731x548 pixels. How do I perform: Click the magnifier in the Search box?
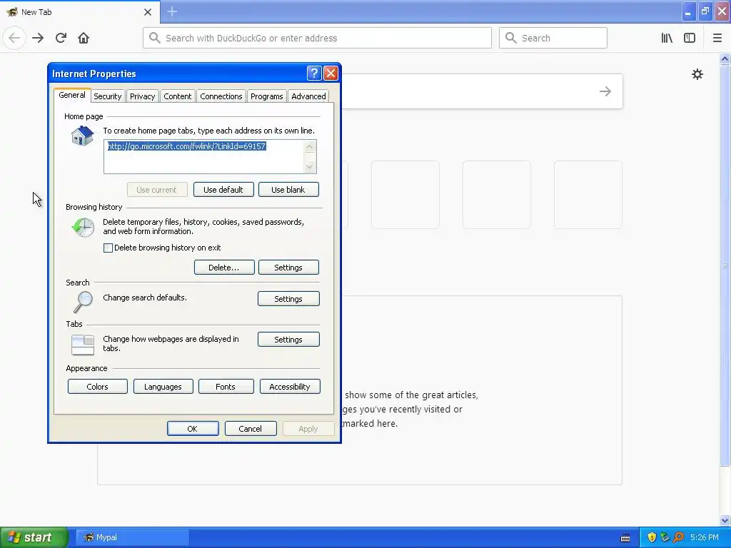click(x=511, y=38)
